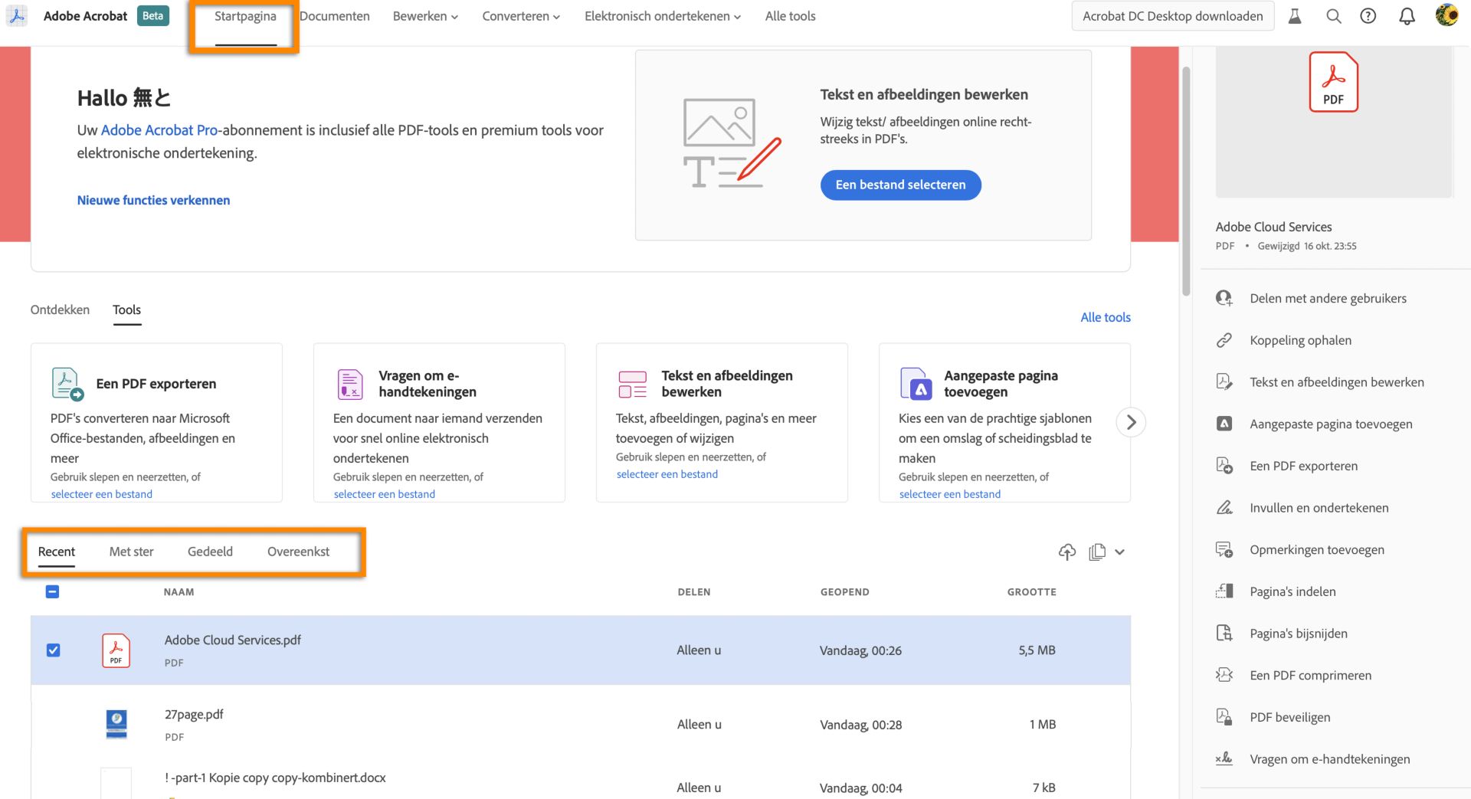Viewport: 1471px width, 799px height.
Task: Expand the Elektronisch ondertekenen dropdown menu
Action: coord(663,16)
